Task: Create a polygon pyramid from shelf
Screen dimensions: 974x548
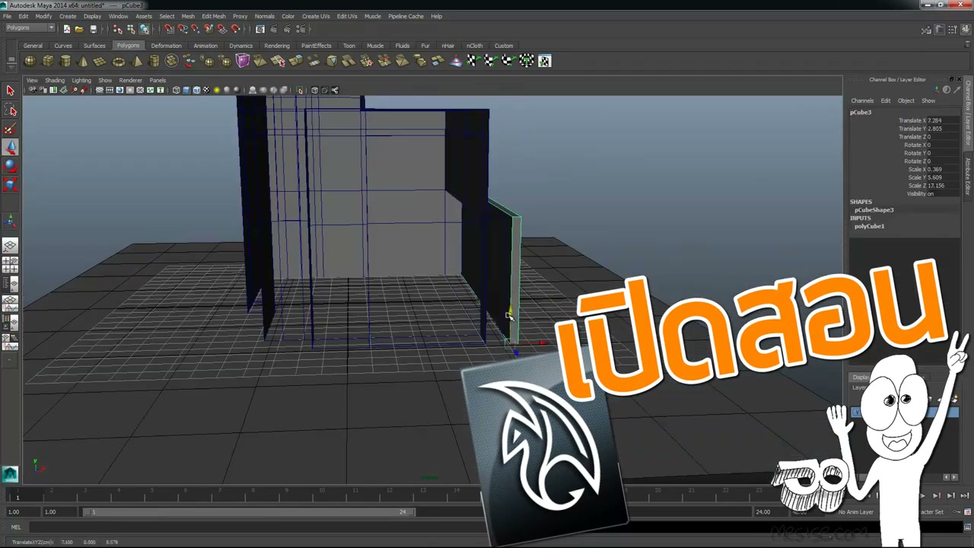Action: click(x=137, y=61)
